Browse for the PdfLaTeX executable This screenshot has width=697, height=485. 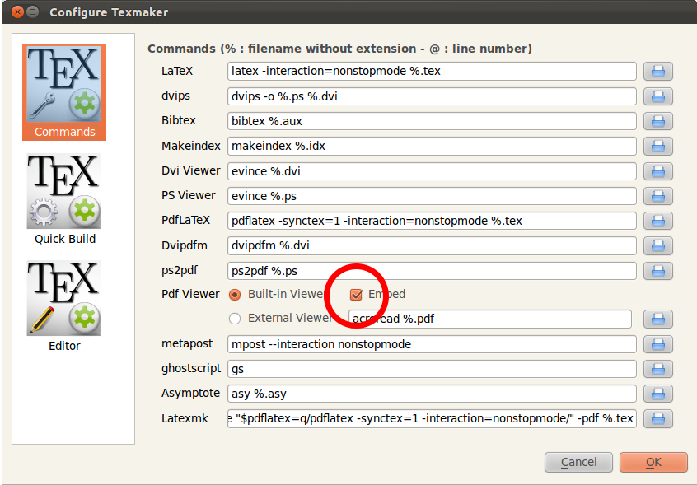(657, 221)
